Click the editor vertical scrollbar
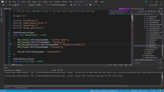 point(132,38)
